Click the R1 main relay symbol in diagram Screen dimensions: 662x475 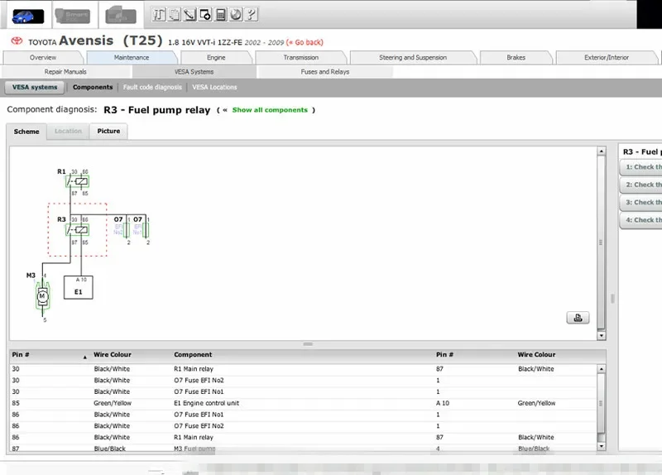(77, 181)
